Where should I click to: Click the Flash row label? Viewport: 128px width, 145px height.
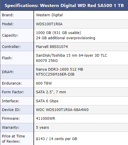click(x=7, y=58)
